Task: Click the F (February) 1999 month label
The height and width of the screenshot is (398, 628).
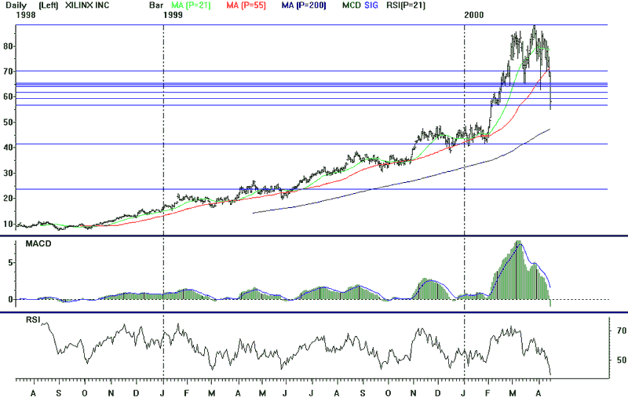Action: [x=187, y=393]
